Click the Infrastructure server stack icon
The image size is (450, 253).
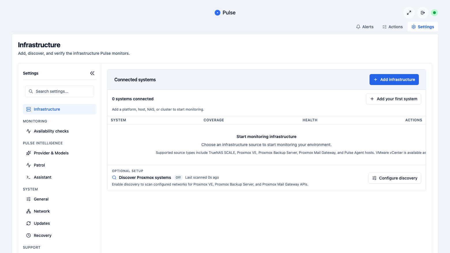pyautogui.click(x=29, y=109)
